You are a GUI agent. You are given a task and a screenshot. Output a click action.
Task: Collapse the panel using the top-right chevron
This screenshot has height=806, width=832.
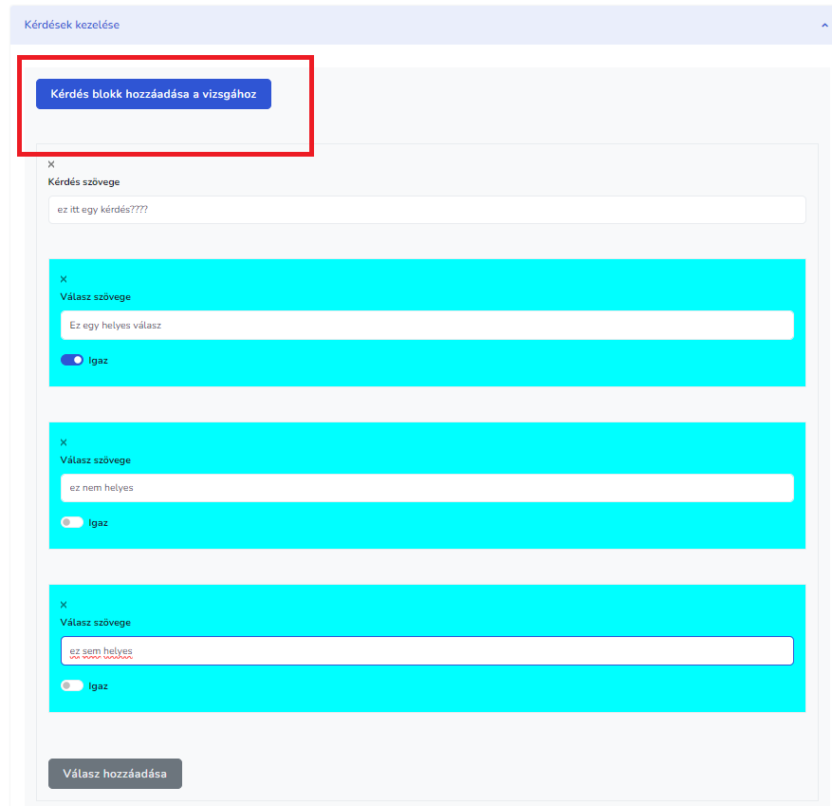[824, 26]
